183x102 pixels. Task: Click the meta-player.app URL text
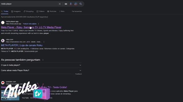tap(13, 24)
